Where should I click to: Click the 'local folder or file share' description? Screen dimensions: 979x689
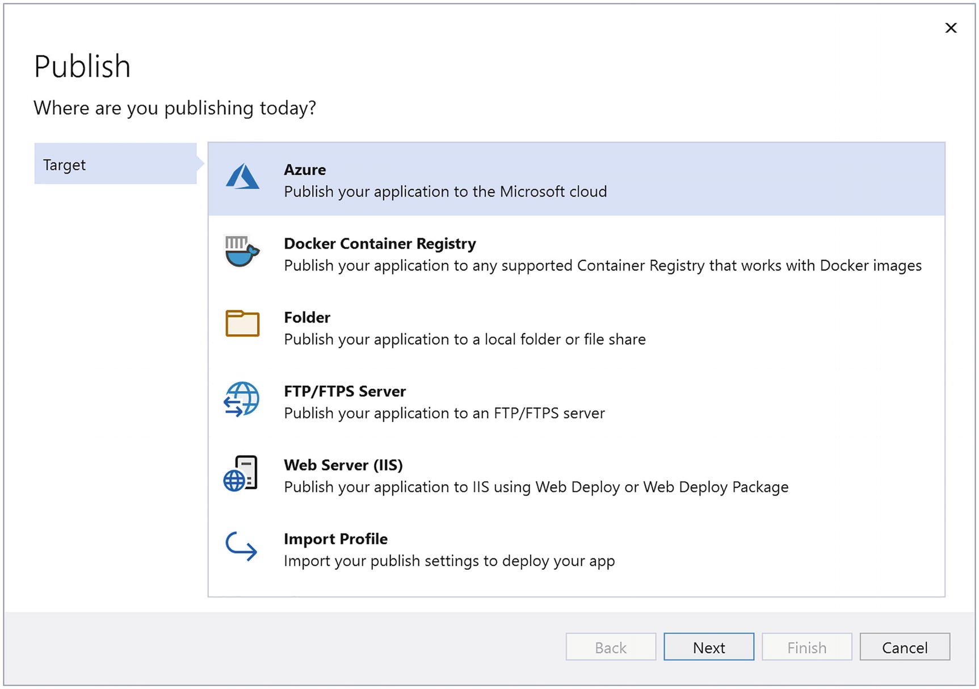pyautogui.click(x=464, y=339)
